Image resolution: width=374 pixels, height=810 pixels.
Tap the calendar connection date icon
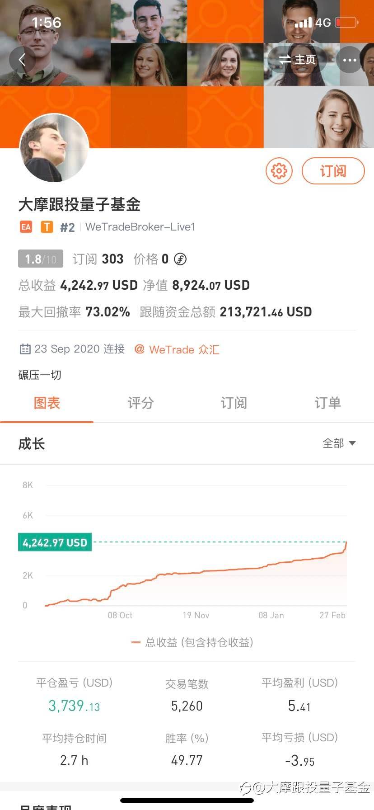tap(25, 349)
